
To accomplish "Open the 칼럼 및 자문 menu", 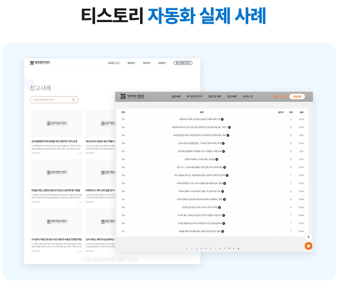I will (215, 97).
